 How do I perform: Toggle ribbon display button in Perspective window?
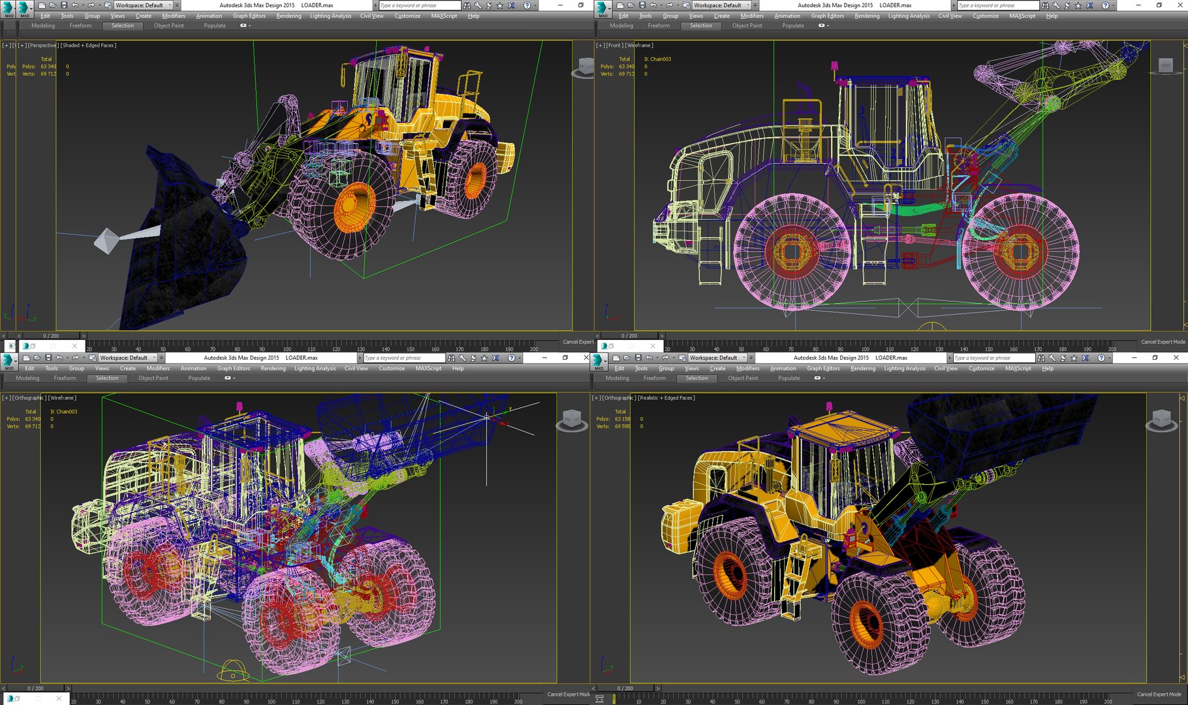coord(243,25)
